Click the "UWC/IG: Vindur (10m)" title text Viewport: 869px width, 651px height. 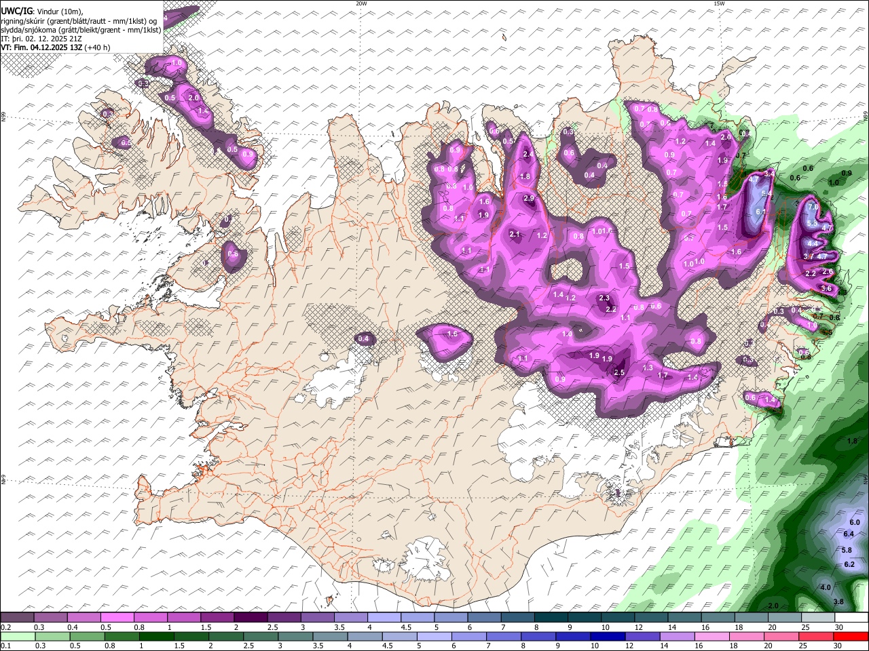pyautogui.click(x=42, y=12)
